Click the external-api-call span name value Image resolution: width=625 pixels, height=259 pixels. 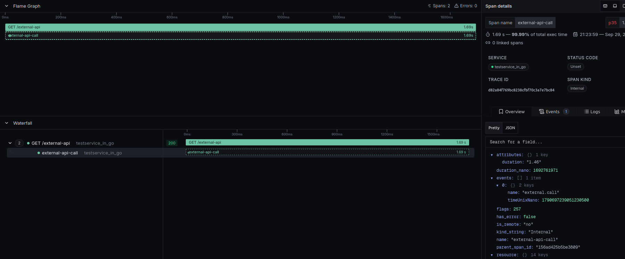(535, 23)
